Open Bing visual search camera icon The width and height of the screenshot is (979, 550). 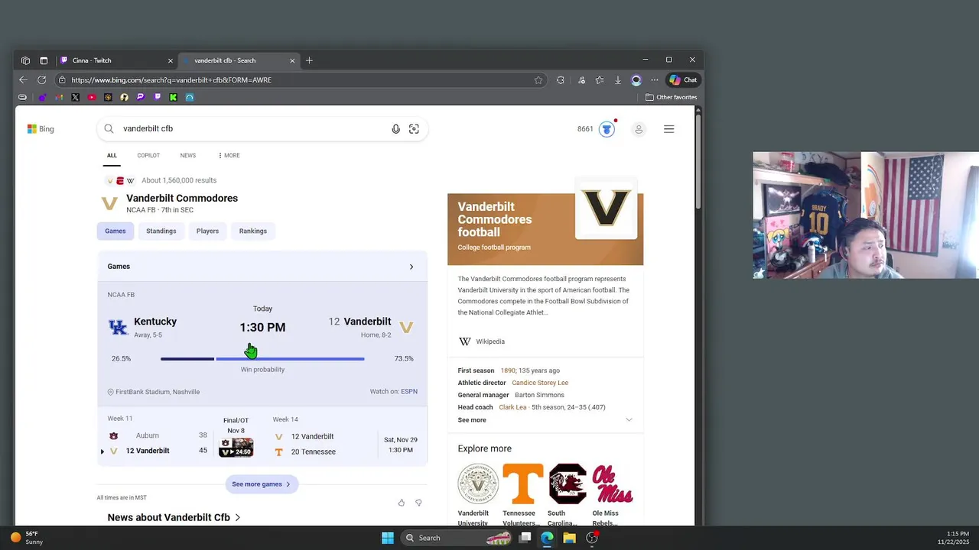coord(414,129)
